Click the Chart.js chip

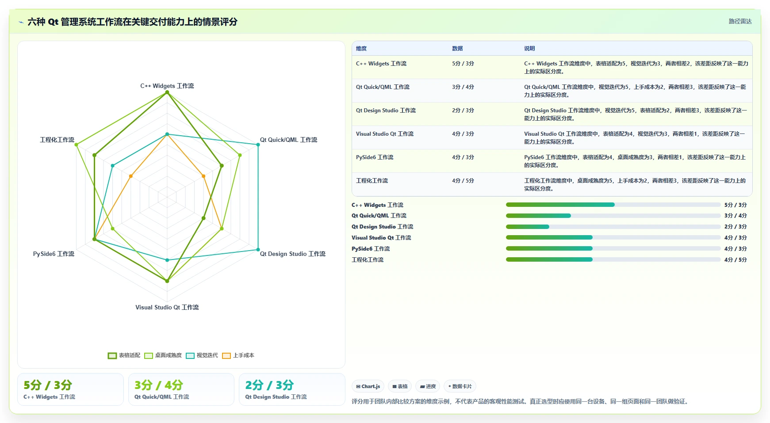[x=368, y=386]
